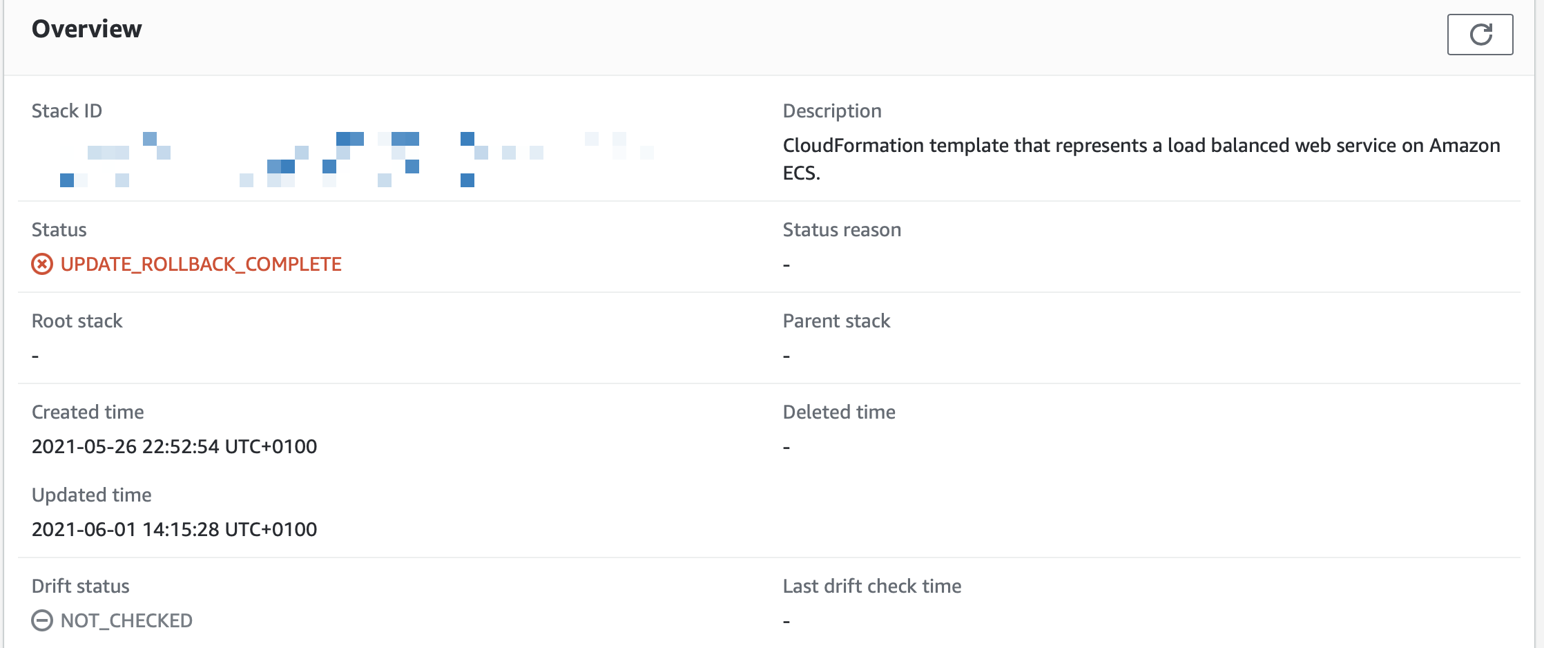Click the refresh icon in Overview panel
This screenshot has height=648, width=1544.
pyautogui.click(x=1480, y=35)
